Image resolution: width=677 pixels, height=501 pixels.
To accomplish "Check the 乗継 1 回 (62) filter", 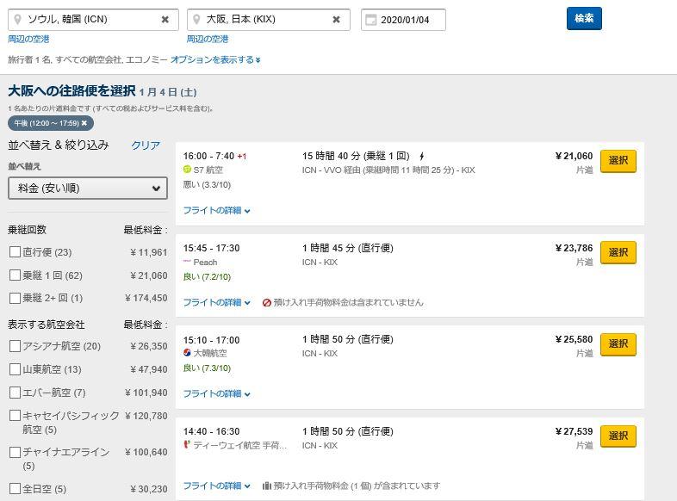I will (x=16, y=275).
